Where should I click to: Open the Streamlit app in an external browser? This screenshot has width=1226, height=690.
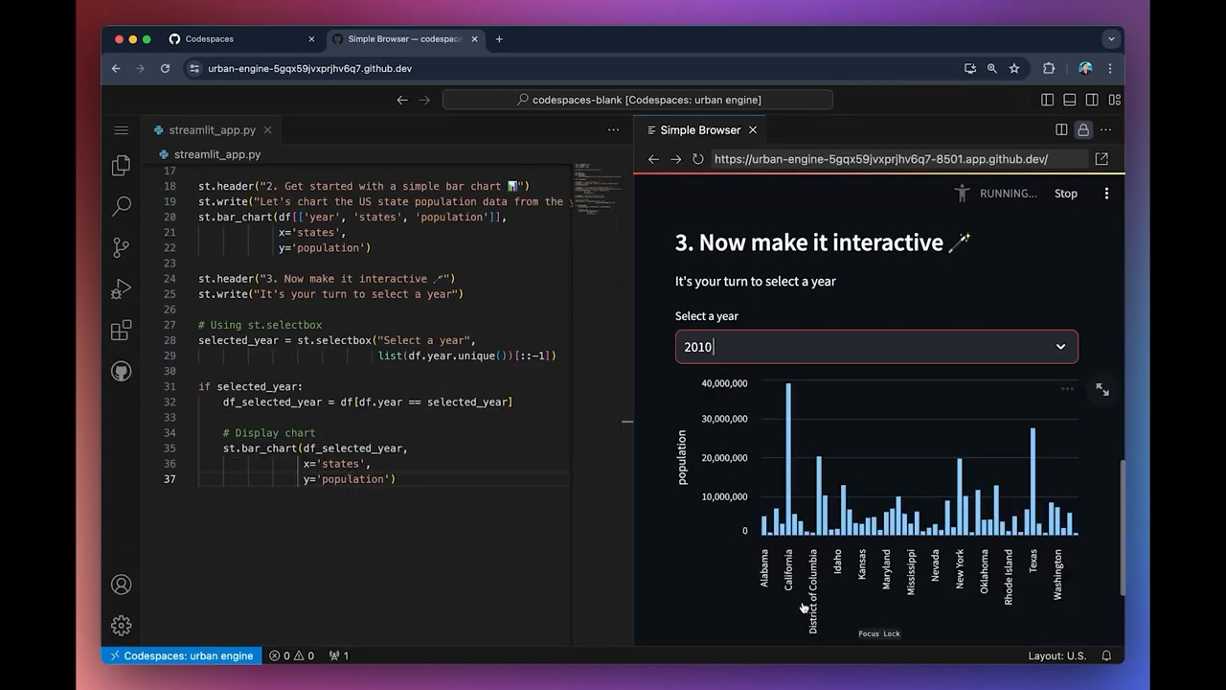[x=1101, y=159]
